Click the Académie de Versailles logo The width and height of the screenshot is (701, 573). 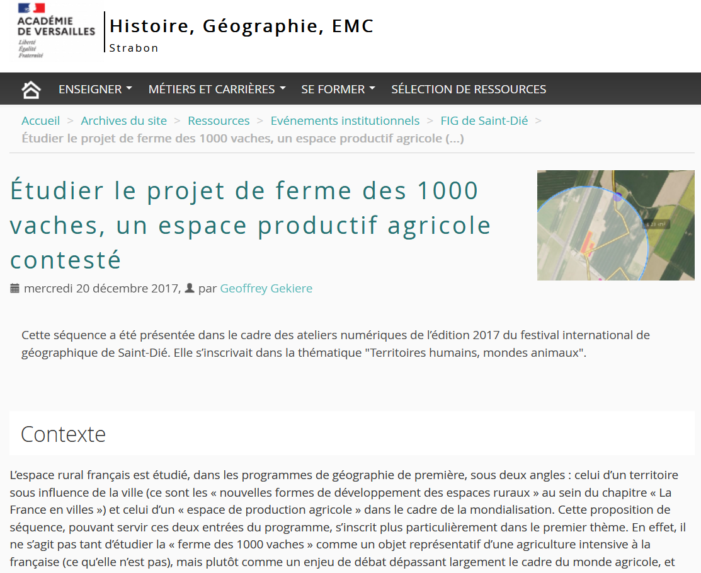(55, 31)
